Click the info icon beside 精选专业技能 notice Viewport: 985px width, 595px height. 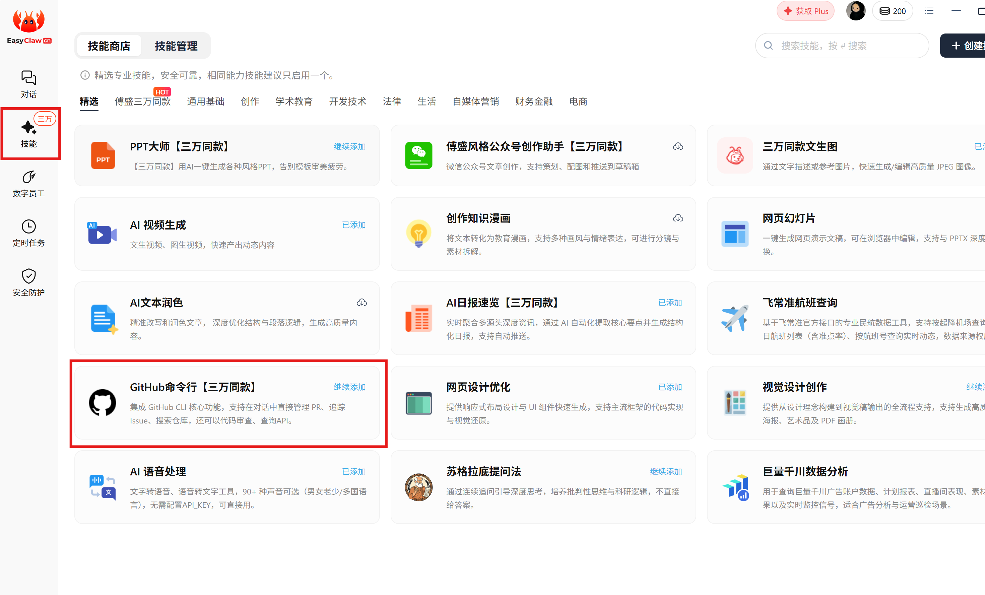click(x=85, y=75)
